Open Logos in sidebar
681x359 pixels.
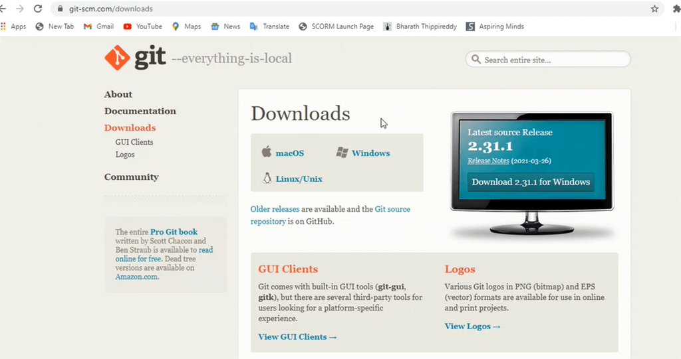click(x=125, y=155)
